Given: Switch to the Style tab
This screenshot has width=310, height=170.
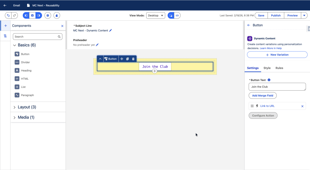Looking at the screenshot, I should (x=267, y=68).
